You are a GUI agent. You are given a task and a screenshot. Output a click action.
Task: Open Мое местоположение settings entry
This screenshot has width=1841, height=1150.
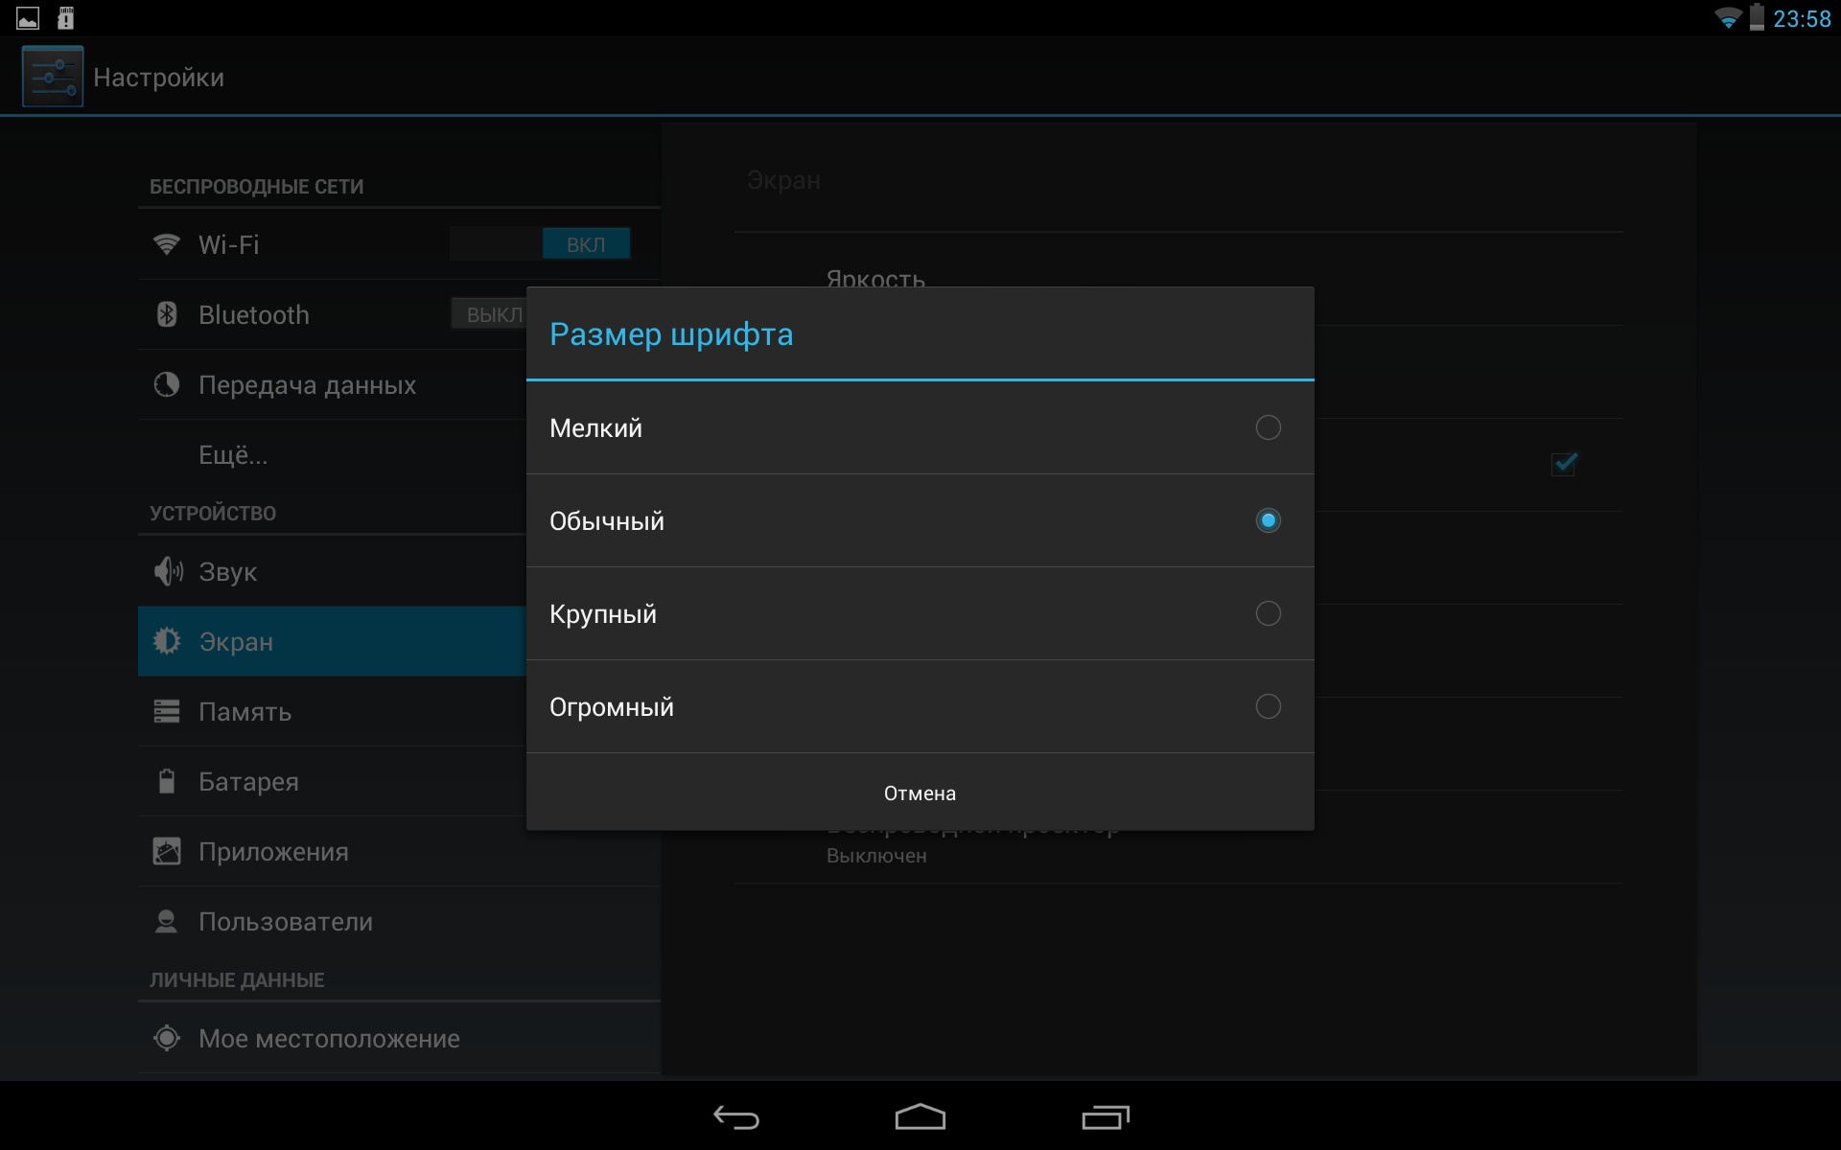click(x=329, y=1038)
